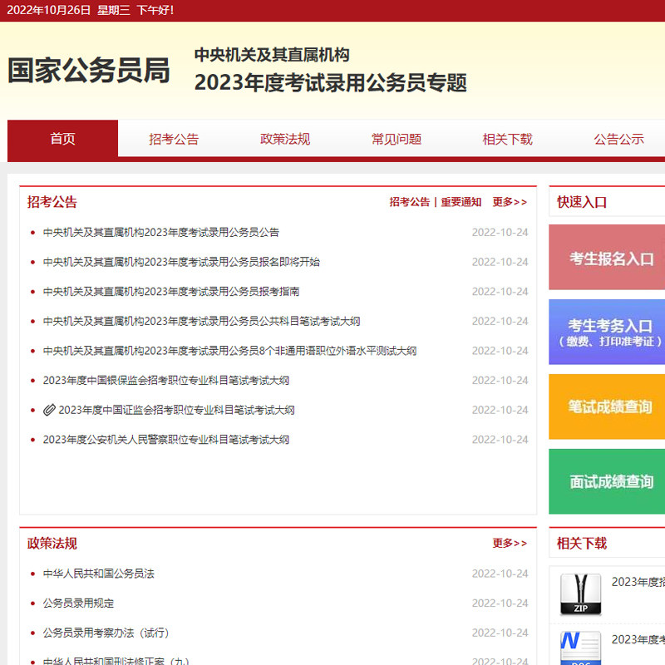The width and height of the screenshot is (665, 665).
Task: Open the 面试成绩查询 button
Action: pyautogui.click(x=607, y=481)
